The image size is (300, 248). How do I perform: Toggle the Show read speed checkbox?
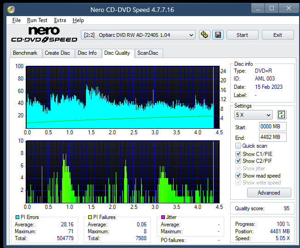tap(238, 176)
